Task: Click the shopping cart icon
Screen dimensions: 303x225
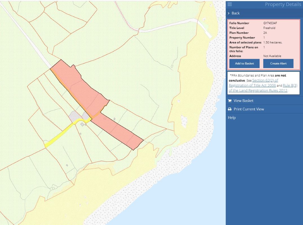Action: [x=230, y=101]
